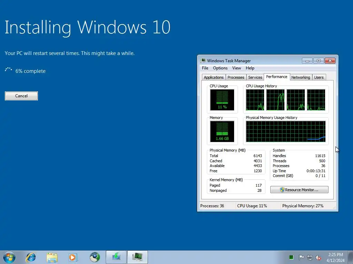The image size is (353, 264).
Task: Click the fourth CPU usage history graph
Action: pyautogui.click(x=316, y=100)
